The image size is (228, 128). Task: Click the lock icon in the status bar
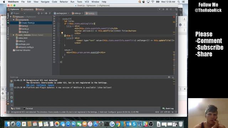[172, 112]
